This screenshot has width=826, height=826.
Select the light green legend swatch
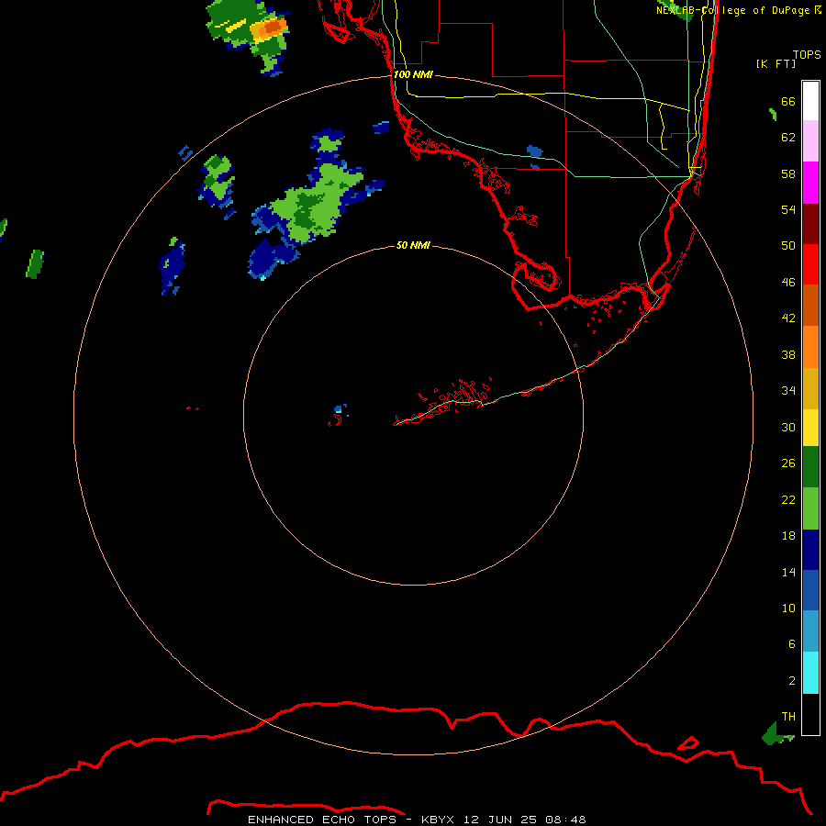pyautogui.click(x=810, y=508)
